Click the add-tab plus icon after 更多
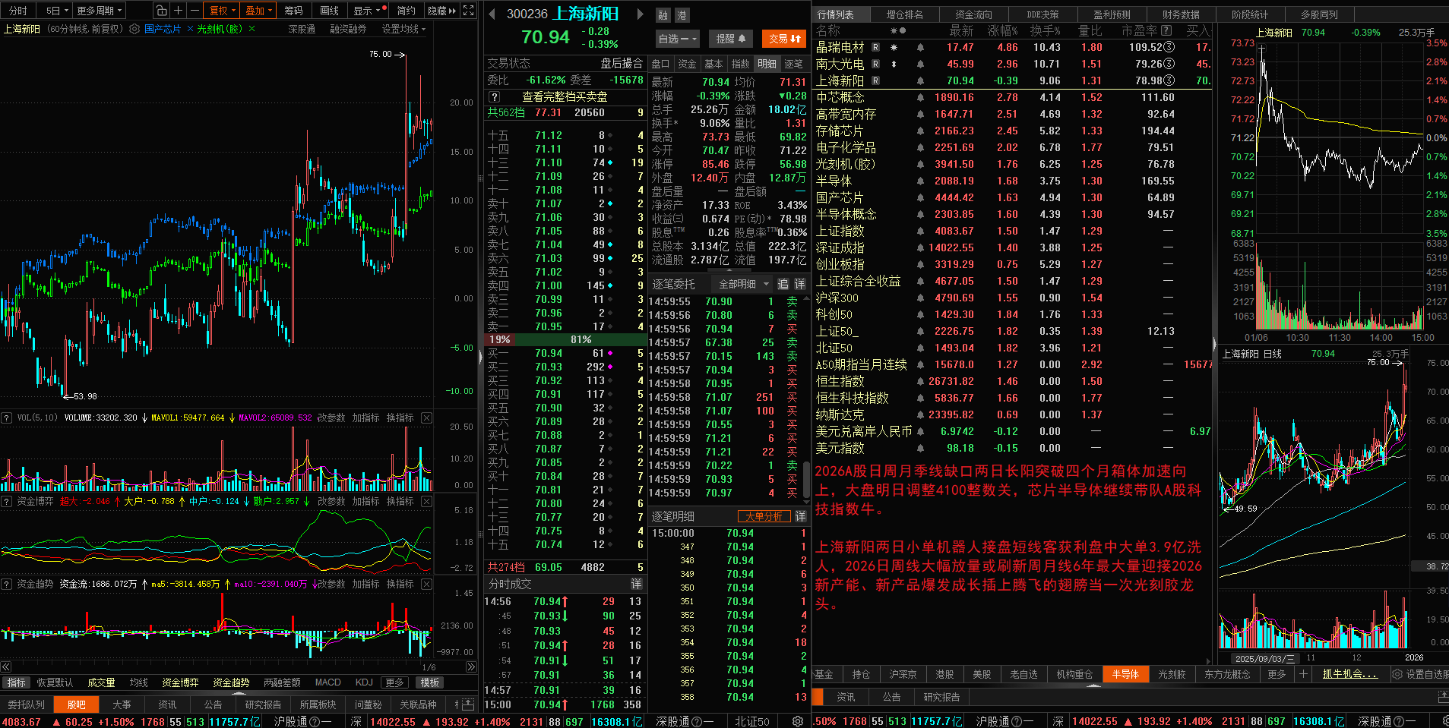This screenshot has width=1449, height=728. pos(1303,674)
